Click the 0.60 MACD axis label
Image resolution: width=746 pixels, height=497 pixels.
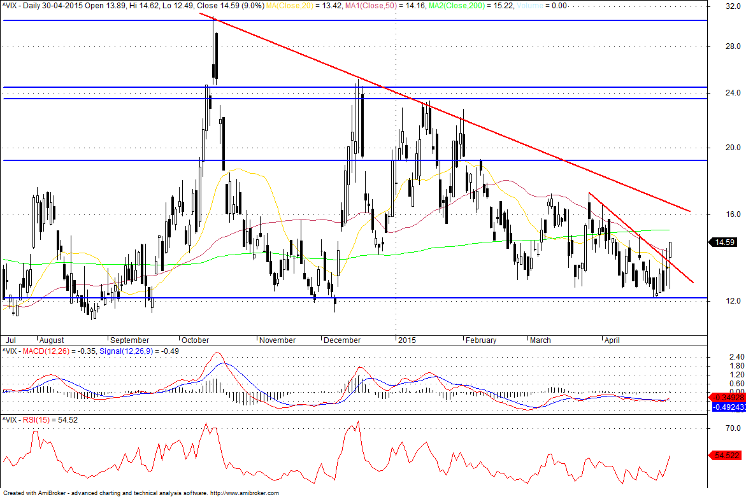[x=736, y=384]
